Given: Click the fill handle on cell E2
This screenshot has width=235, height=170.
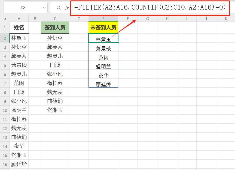Looking at the screenshot, I should 118,43.
